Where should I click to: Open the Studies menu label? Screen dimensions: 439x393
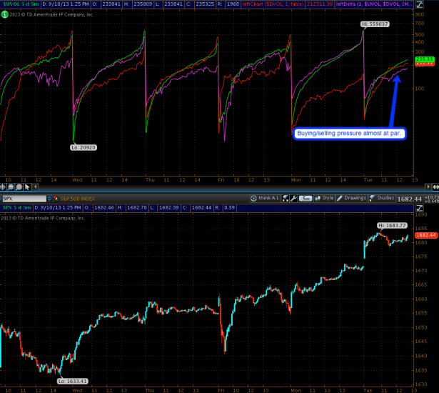click(x=385, y=198)
